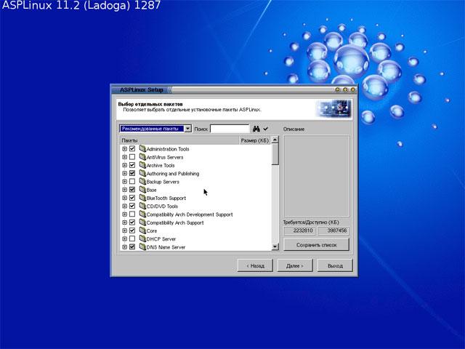This screenshot has height=349, width=465.
Task: Click in the Поиск search field
Action: pos(230,129)
